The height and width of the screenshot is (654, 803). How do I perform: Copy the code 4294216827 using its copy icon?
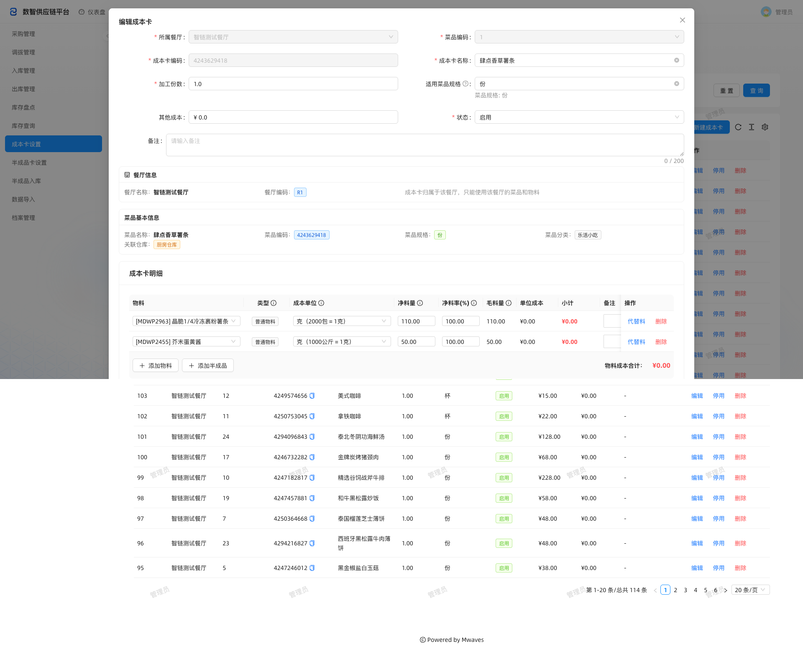(x=312, y=543)
